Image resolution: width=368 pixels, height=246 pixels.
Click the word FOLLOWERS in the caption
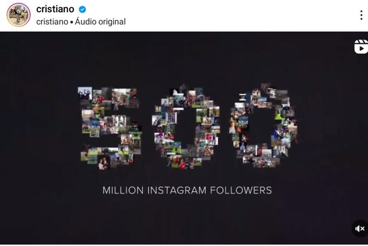click(241, 191)
